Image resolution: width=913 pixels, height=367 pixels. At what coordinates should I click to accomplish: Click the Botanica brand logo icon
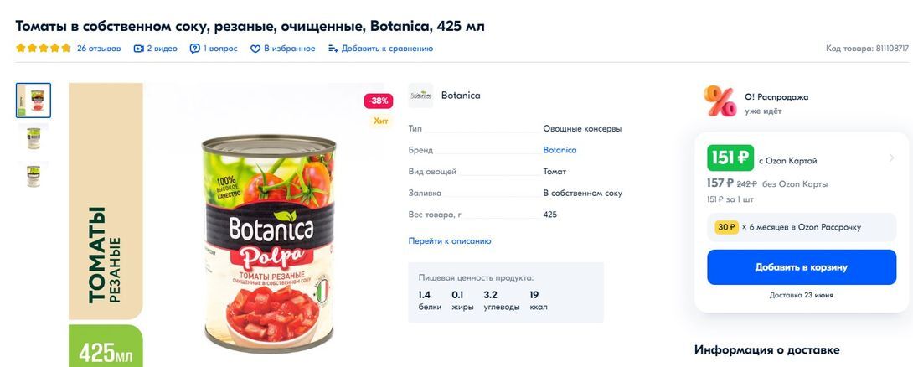(x=420, y=96)
